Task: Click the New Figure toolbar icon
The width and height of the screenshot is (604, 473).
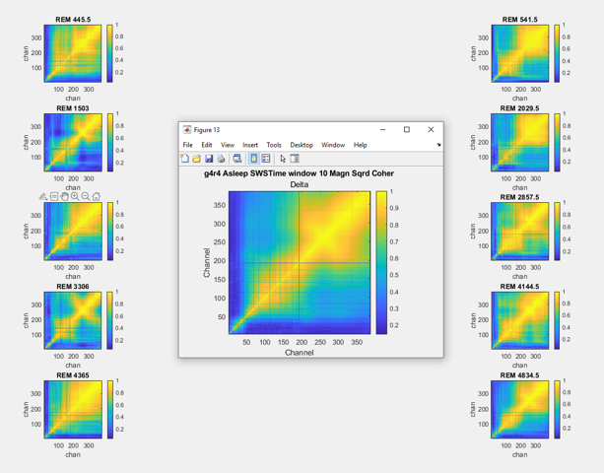Action: click(x=185, y=159)
